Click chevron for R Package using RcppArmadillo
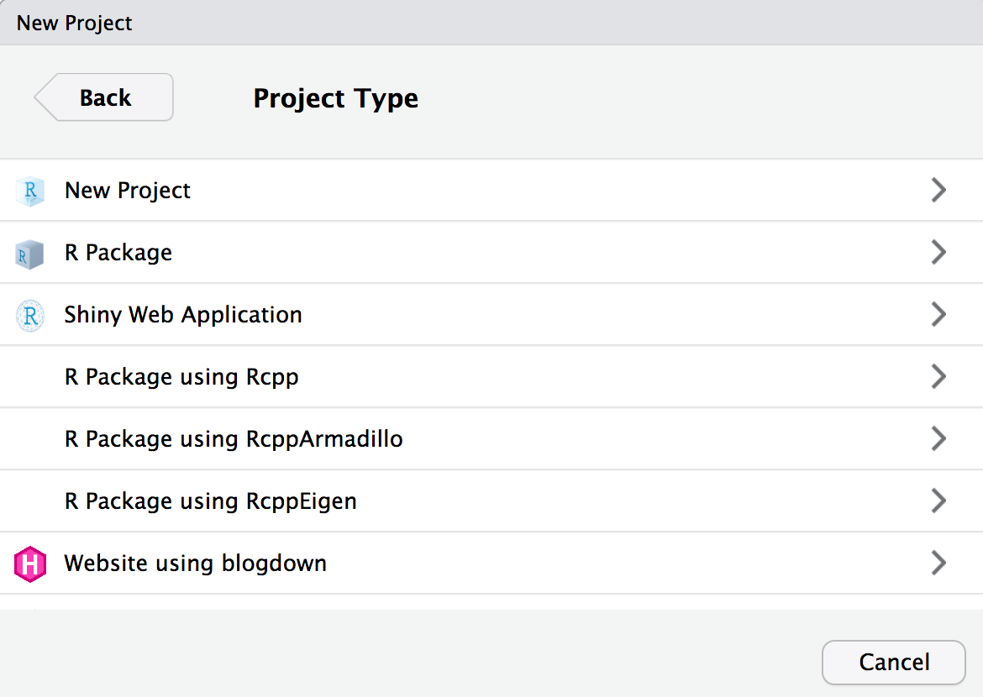 pyautogui.click(x=938, y=439)
